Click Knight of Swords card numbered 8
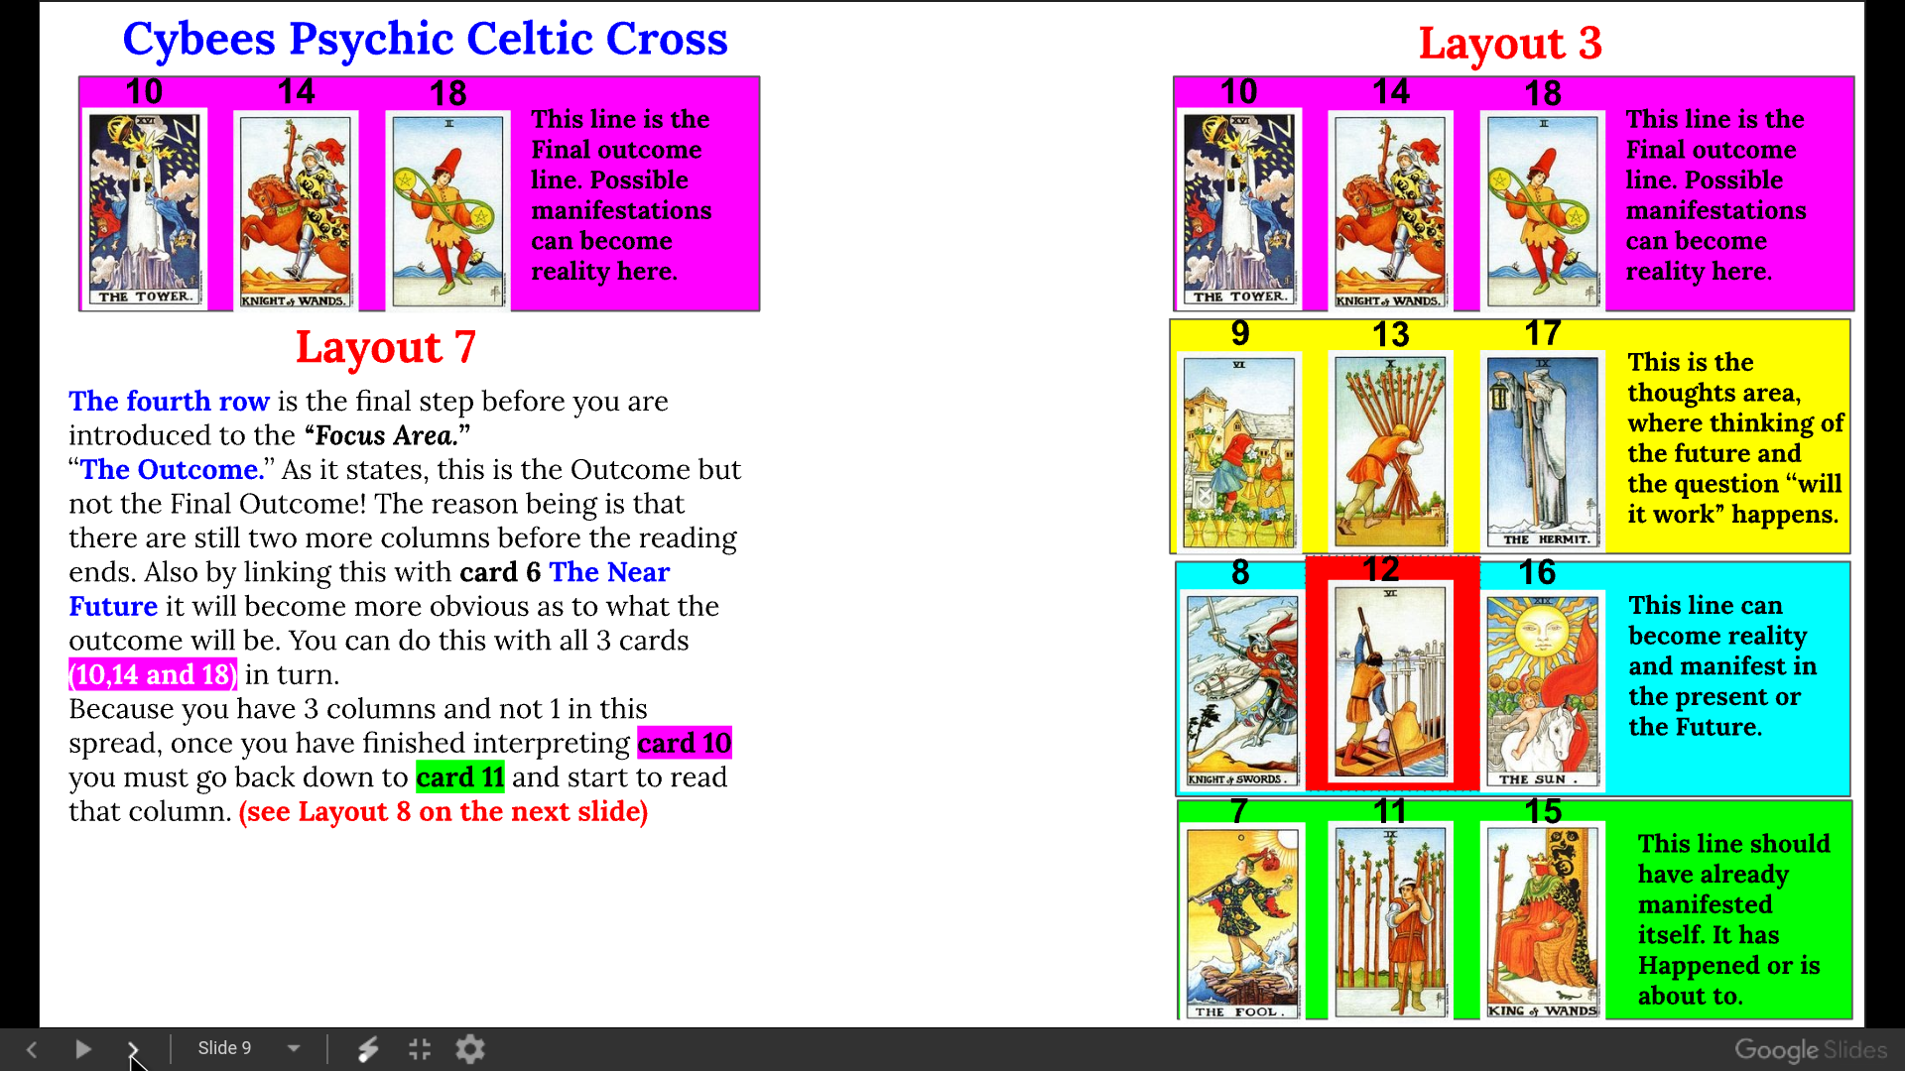Screen dimensions: 1905x1071 point(1242,691)
